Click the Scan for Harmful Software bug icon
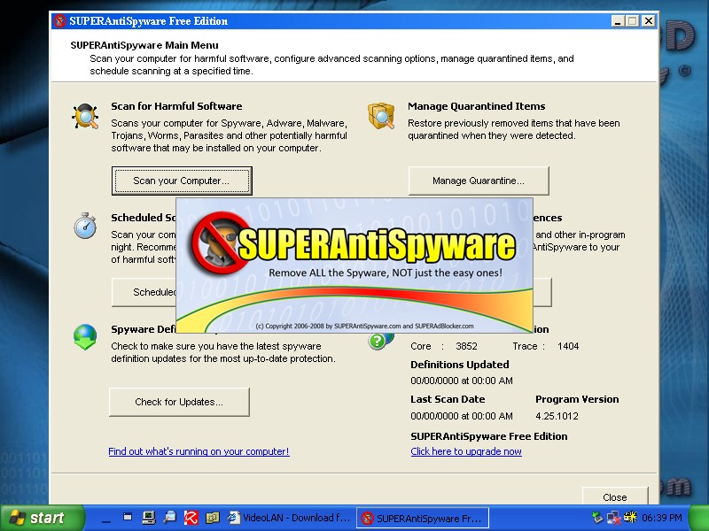The image size is (709, 531). tap(85, 117)
